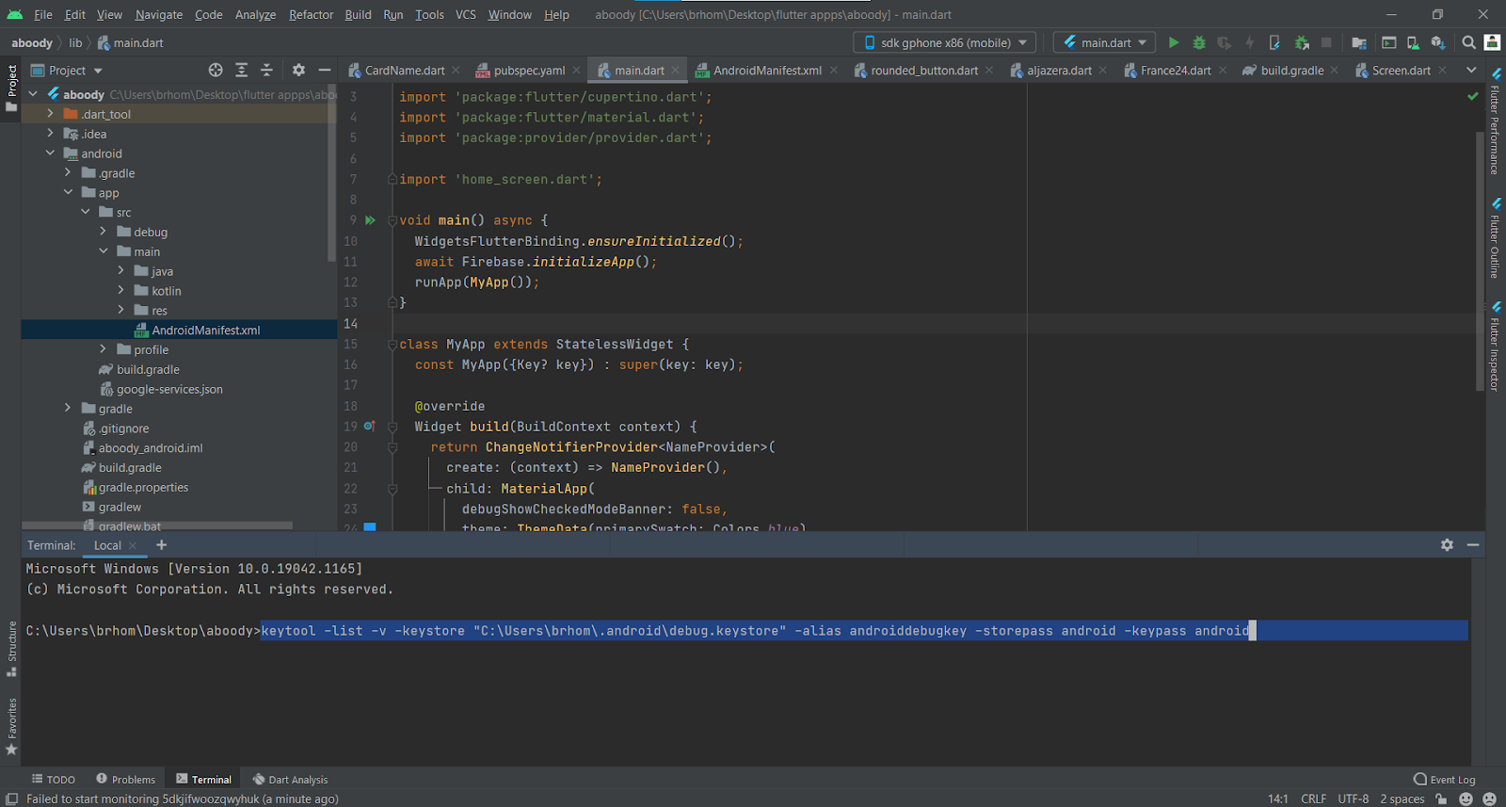Show hidden editor tabs dropdown arrow
The height and width of the screenshot is (807, 1506).
click(x=1471, y=70)
